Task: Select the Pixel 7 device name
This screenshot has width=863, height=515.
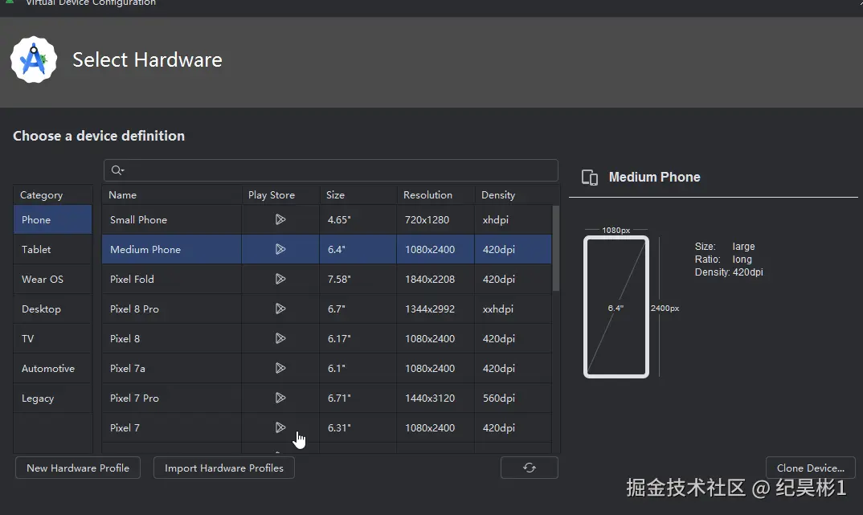Action: [x=125, y=427]
